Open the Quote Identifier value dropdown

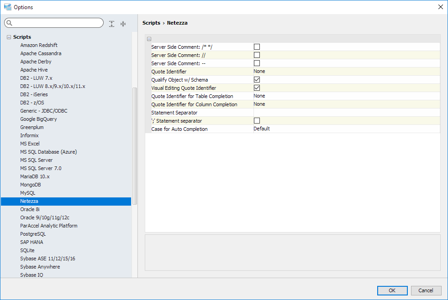[x=346, y=71]
